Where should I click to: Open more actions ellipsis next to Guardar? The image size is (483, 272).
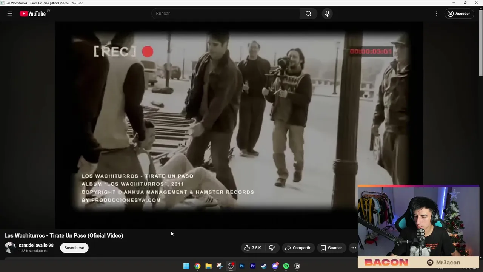pos(354,248)
